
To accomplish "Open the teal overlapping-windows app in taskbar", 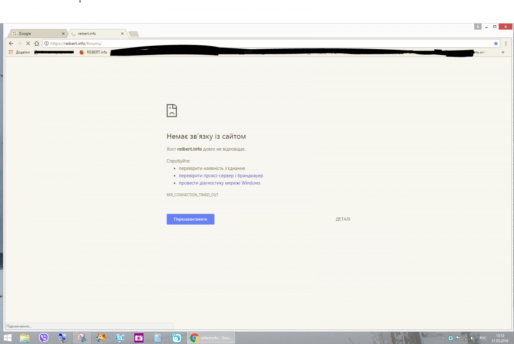I will pos(176,338).
